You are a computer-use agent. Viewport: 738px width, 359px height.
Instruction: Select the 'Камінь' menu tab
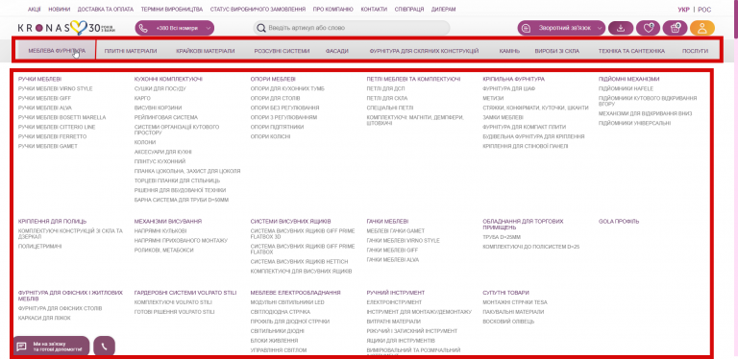click(x=509, y=51)
